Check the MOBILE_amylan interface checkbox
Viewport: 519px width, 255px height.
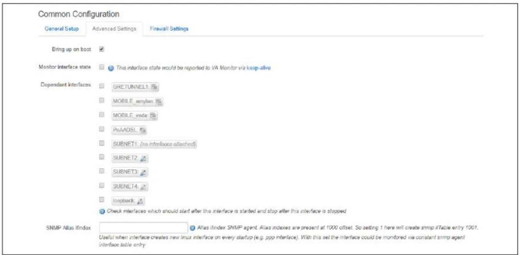click(102, 100)
